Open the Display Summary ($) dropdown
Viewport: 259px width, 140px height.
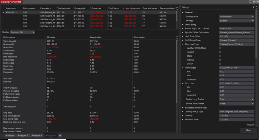pos(23,32)
